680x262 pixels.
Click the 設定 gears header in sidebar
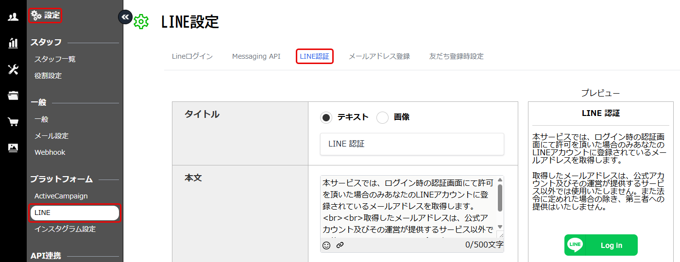[45, 16]
